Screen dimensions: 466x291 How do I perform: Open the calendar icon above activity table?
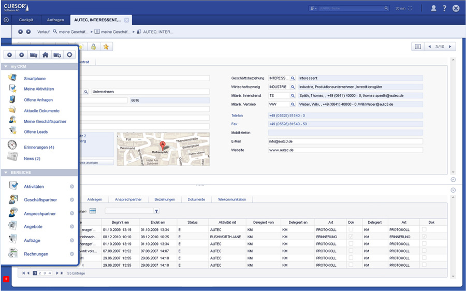[93, 211]
